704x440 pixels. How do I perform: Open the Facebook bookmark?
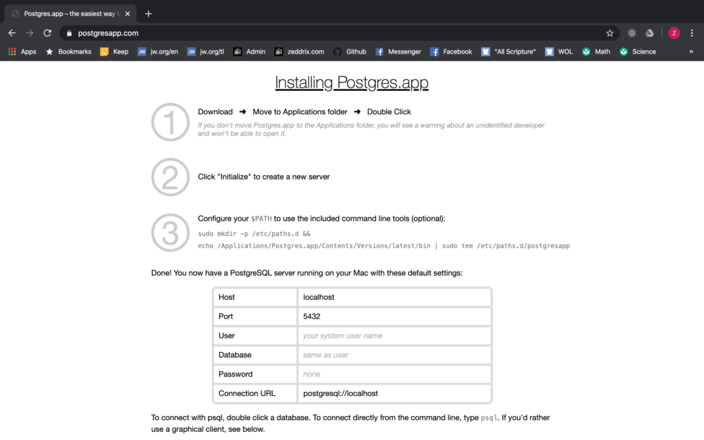click(x=451, y=52)
